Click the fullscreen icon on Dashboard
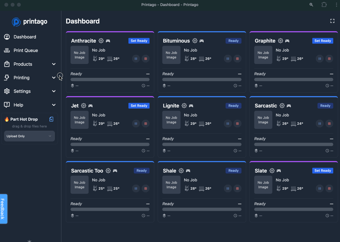 click(332, 21)
